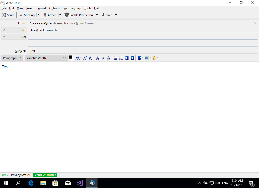Open File Explorer from taskbar
The width and height of the screenshot is (259, 188).
[43, 183]
